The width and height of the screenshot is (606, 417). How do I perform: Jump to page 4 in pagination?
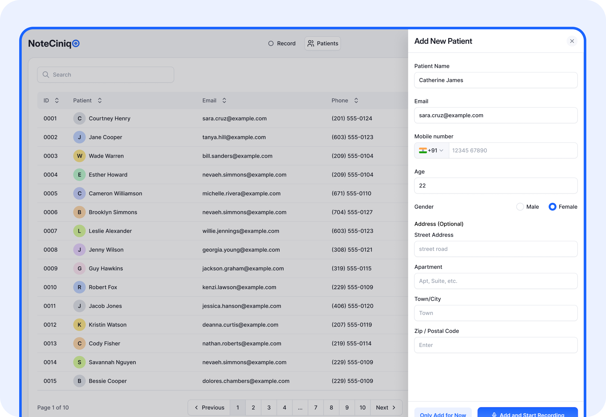[x=285, y=407]
